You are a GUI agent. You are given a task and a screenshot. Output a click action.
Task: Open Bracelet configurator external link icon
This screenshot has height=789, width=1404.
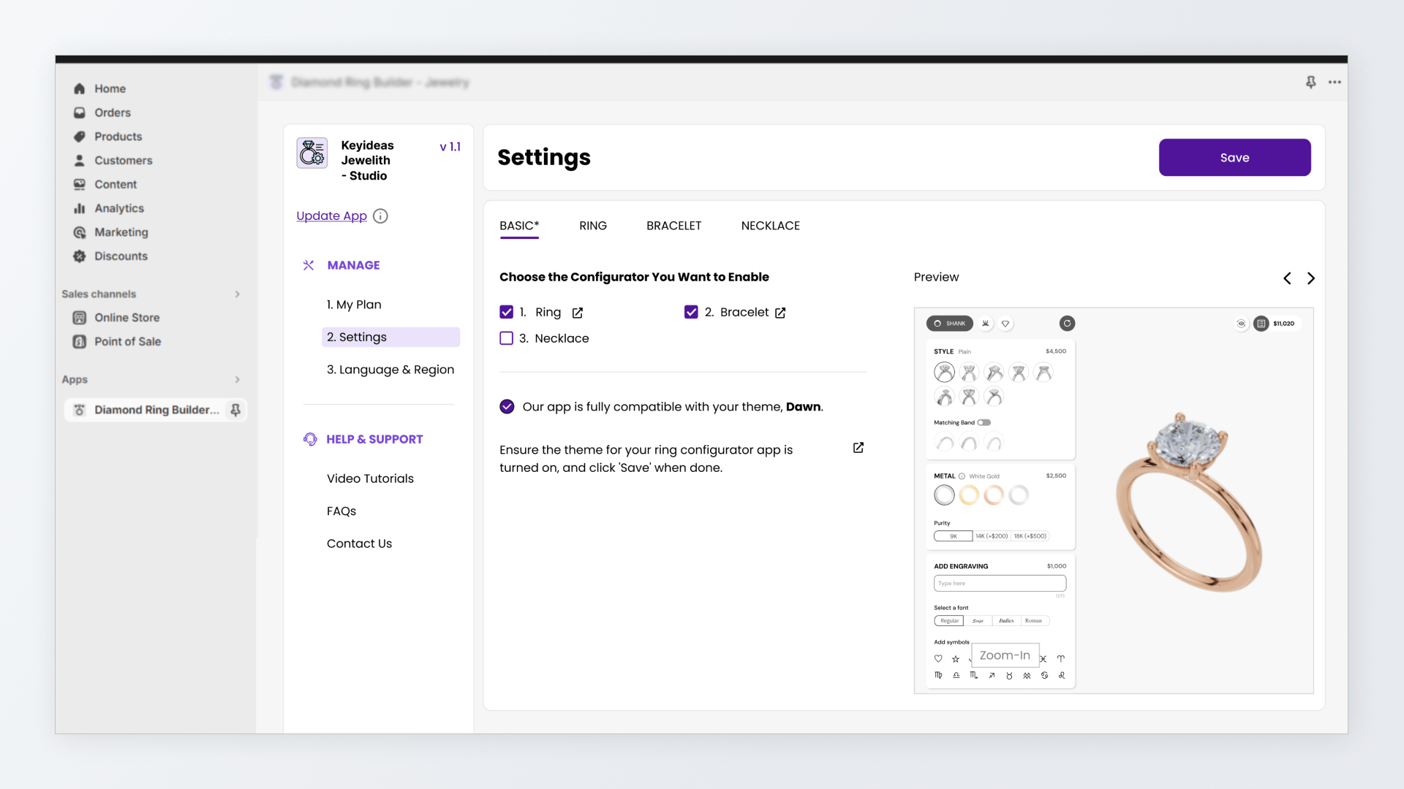coord(780,313)
